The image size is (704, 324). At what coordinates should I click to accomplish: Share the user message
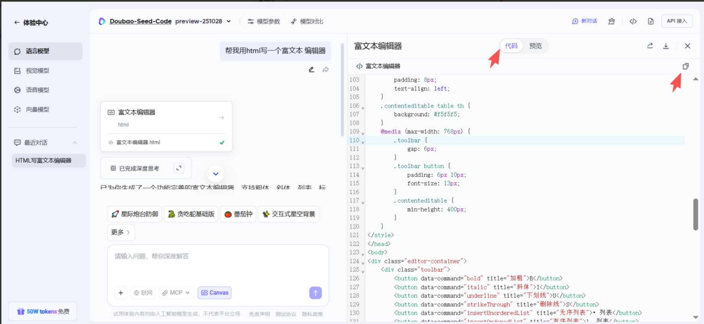(x=325, y=70)
